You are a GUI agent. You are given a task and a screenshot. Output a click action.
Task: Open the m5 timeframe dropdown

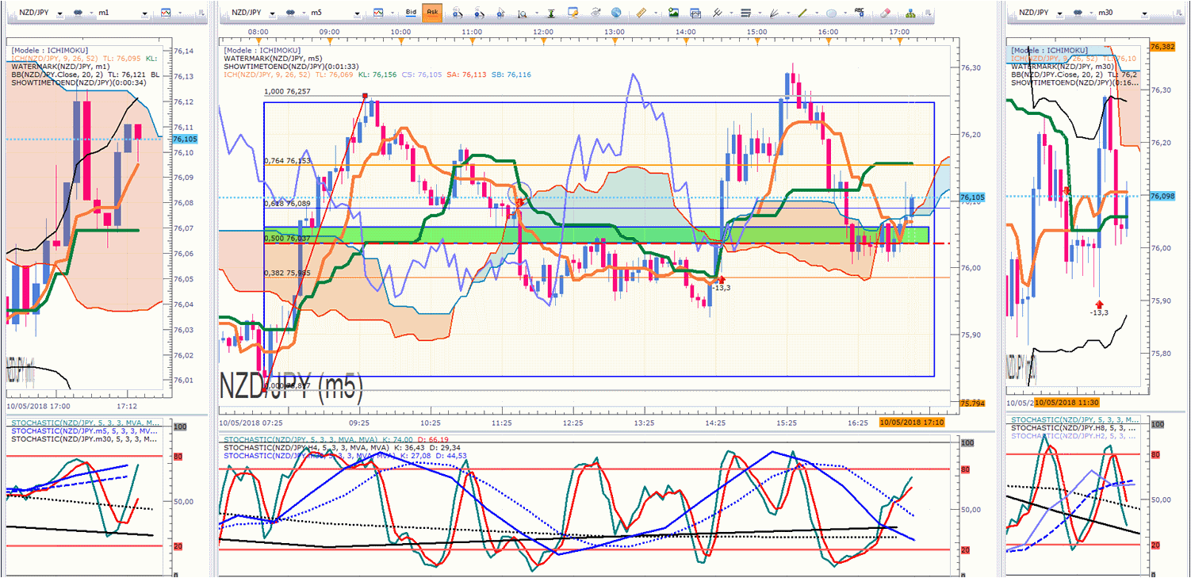pos(356,13)
